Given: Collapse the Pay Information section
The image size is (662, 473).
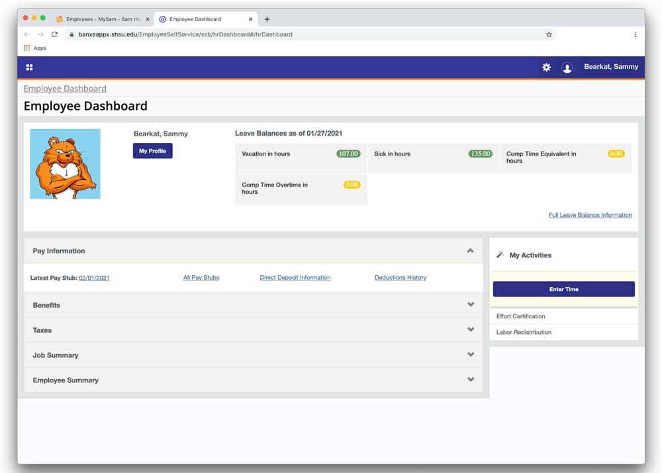Looking at the screenshot, I should tap(471, 251).
